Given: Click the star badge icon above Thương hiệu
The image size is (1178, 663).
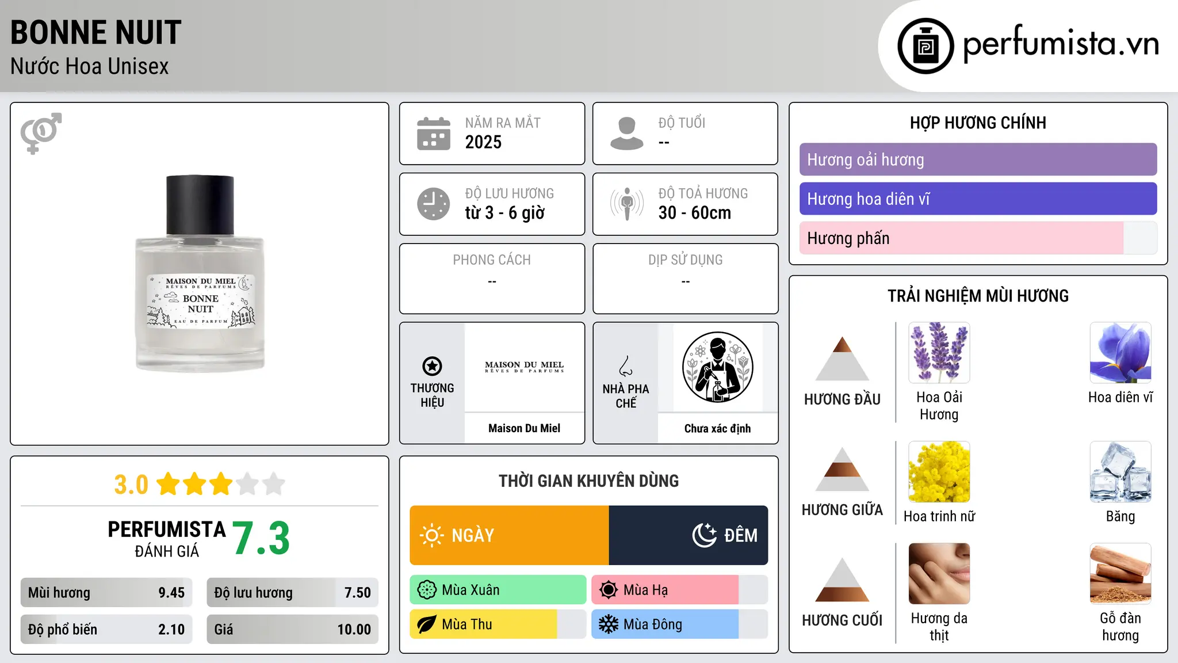Looking at the screenshot, I should [432, 366].
